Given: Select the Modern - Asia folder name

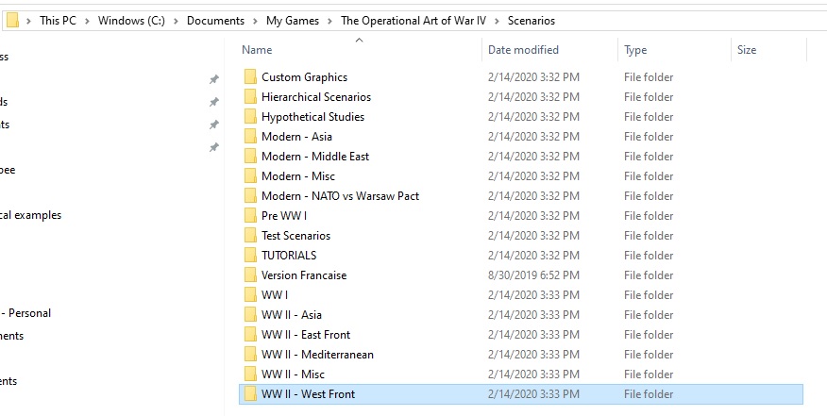Looking at the screenshot, I should pyautogui.click(x=297, y=137).
